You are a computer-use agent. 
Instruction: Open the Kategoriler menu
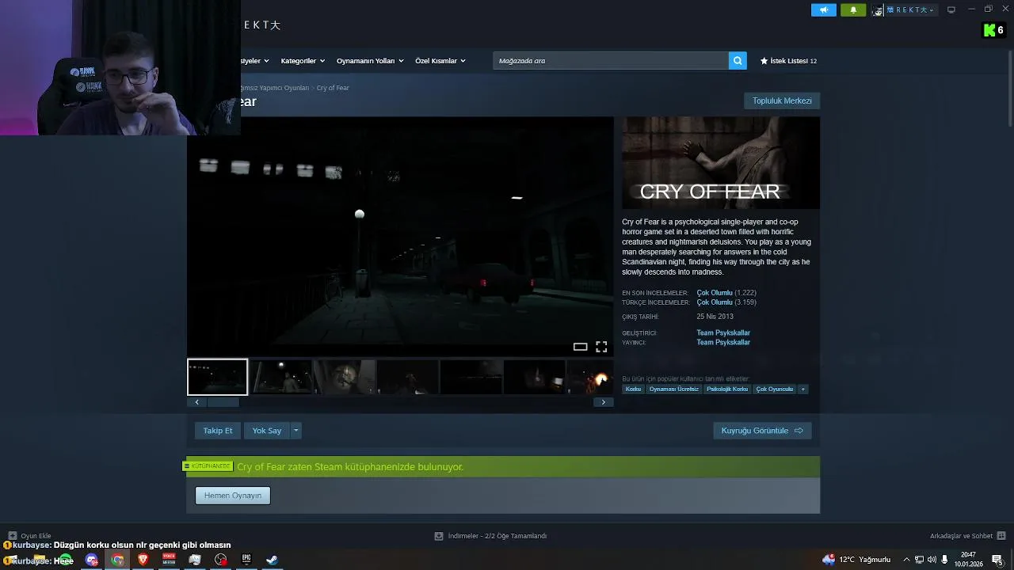tap(302, 61)
